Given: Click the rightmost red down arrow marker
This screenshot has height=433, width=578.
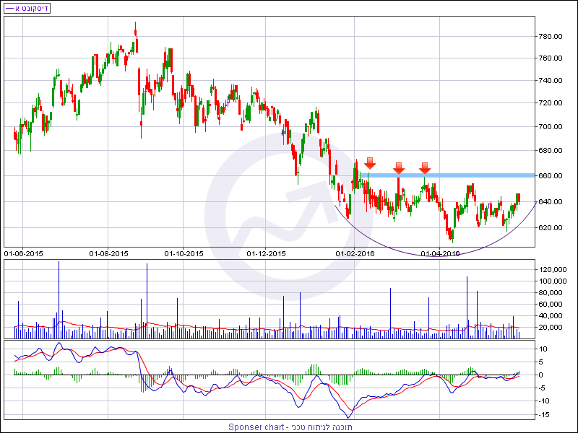Looking at the screenshot, I should [425, 167].
